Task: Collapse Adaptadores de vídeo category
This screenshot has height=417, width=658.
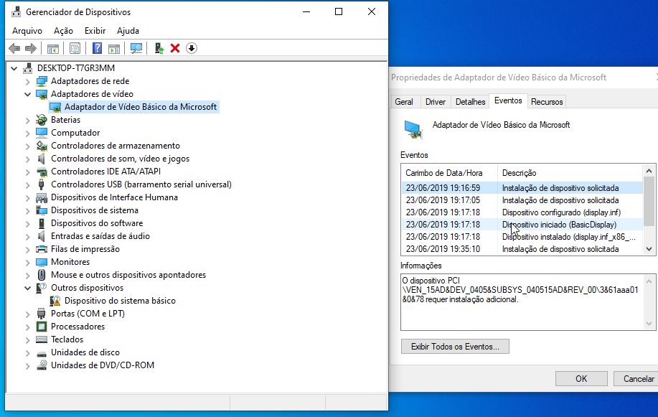Action: tap(28, 94)
